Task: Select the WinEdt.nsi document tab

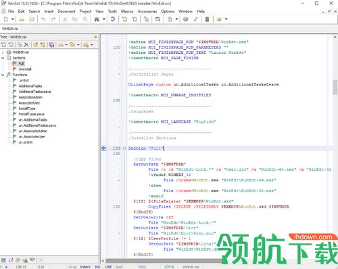Action: 10,28
